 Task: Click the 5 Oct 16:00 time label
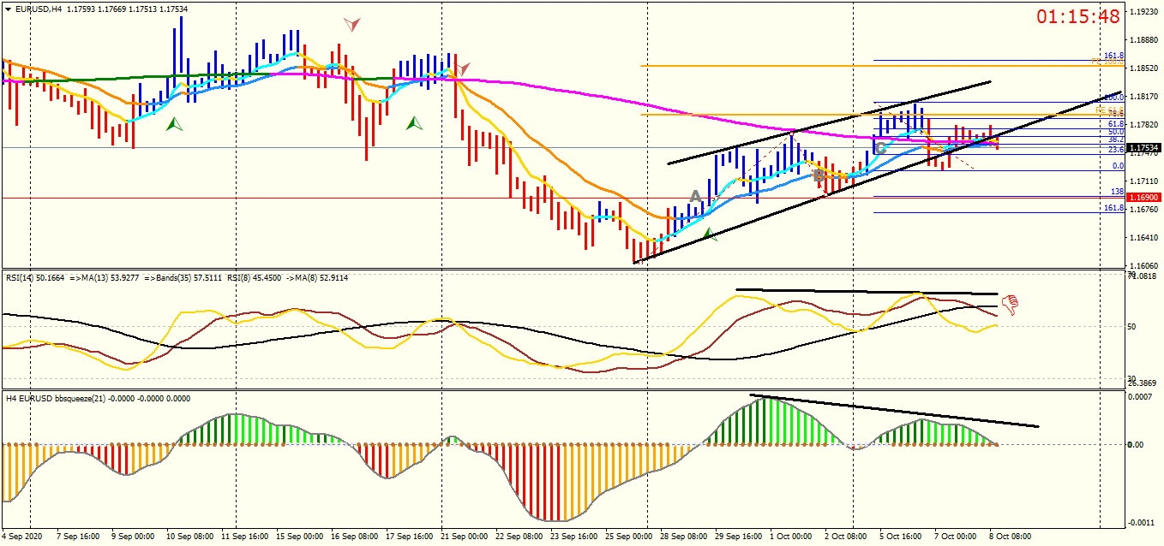902,537
